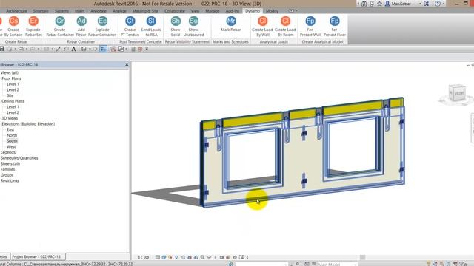Toggle Shadows on view control bar
The width and height of the screenshot is (474, 266).
click(x=176, y=257)
